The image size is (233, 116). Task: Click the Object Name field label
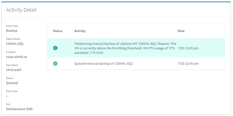[13, 39]
